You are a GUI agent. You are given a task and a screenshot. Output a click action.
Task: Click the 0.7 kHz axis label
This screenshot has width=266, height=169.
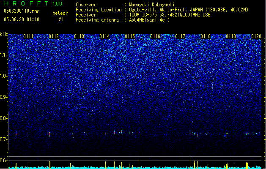pyautogui.click(x=4, y=139)
